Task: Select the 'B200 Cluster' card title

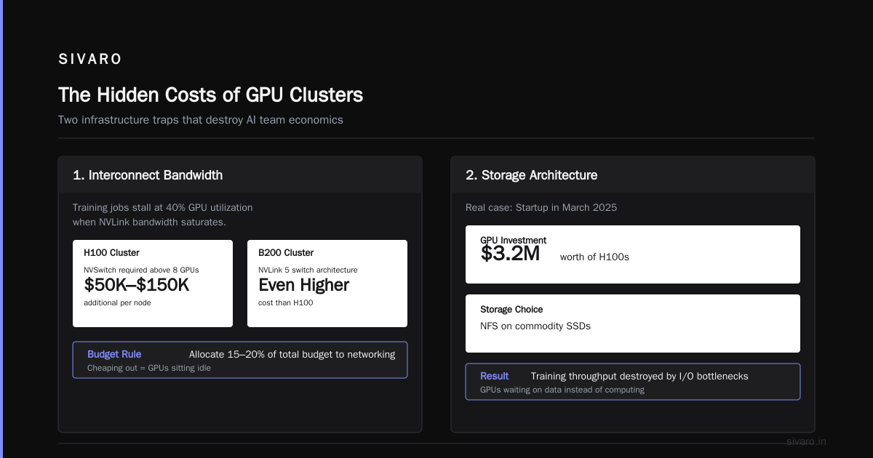Action: 286,253
